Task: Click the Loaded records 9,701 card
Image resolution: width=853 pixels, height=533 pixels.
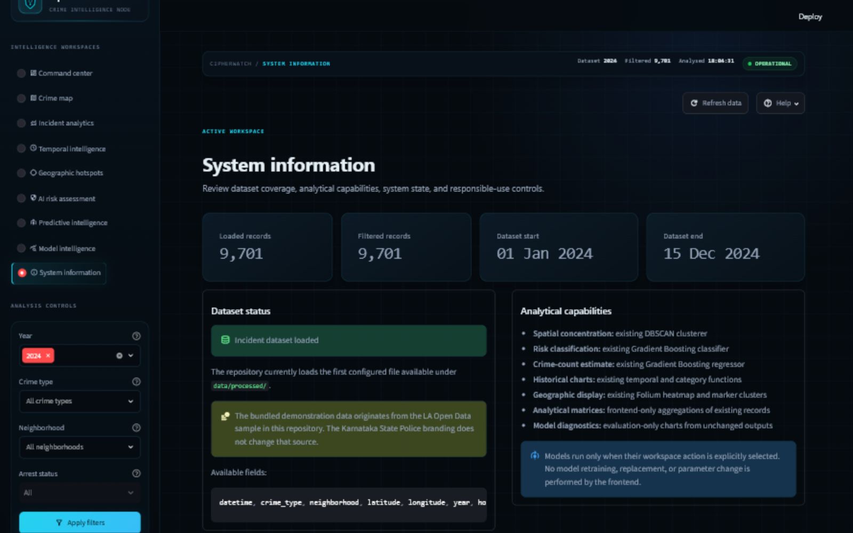Action: pos(267,247)
